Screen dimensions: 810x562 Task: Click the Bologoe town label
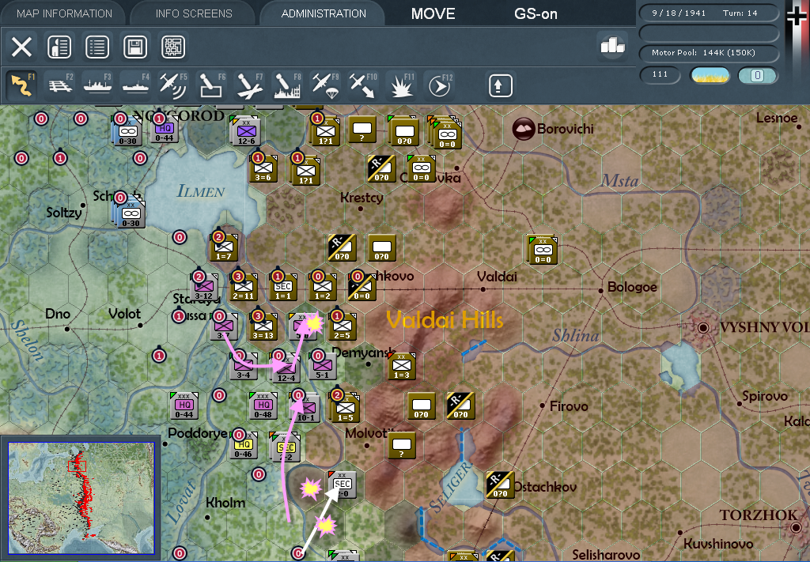click(632, 287)
